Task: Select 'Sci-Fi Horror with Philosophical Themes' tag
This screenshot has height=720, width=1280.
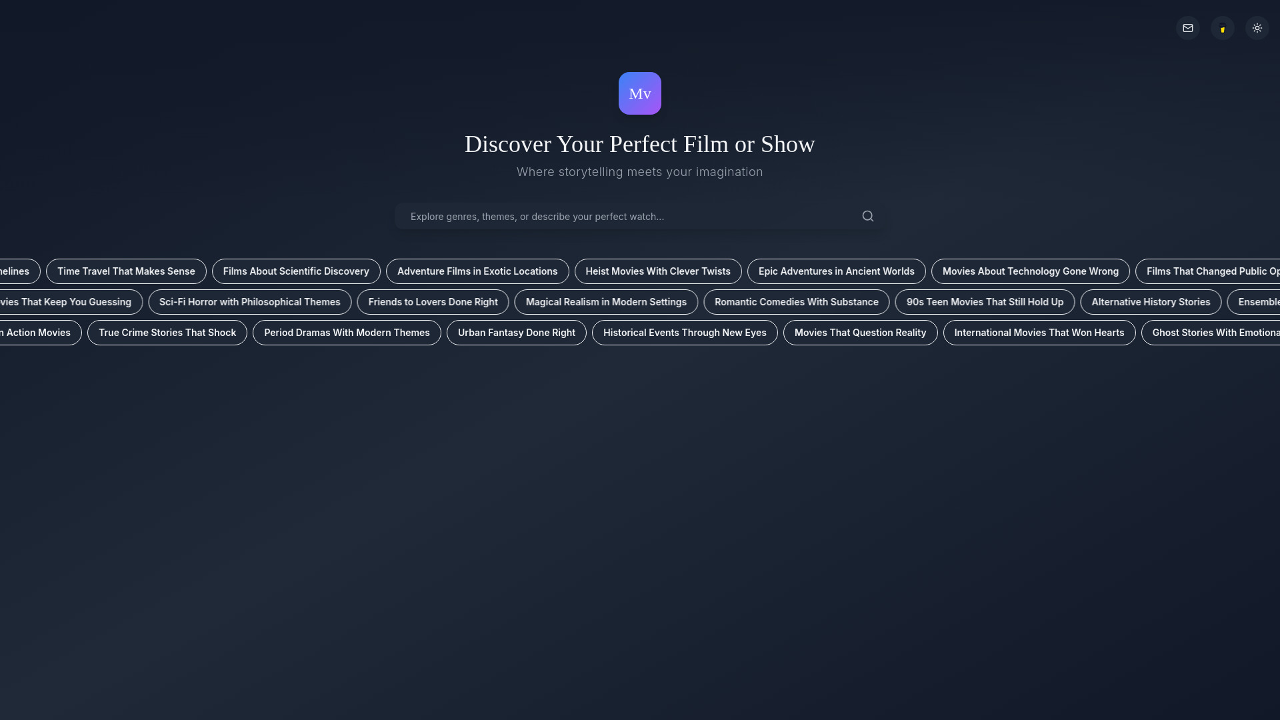Action: pyautogui.click(x=250, y=301)
